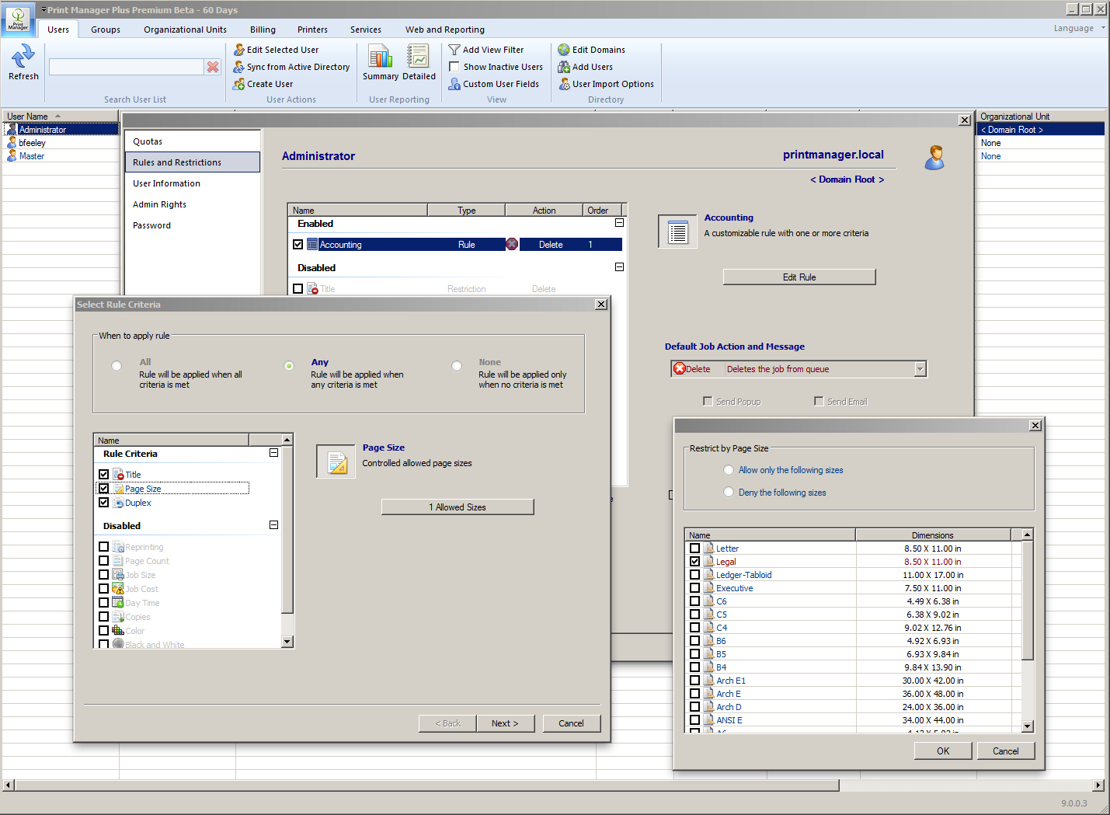
Task: Click the Administrator user avatar icon
Action: [x=935, y=157]
